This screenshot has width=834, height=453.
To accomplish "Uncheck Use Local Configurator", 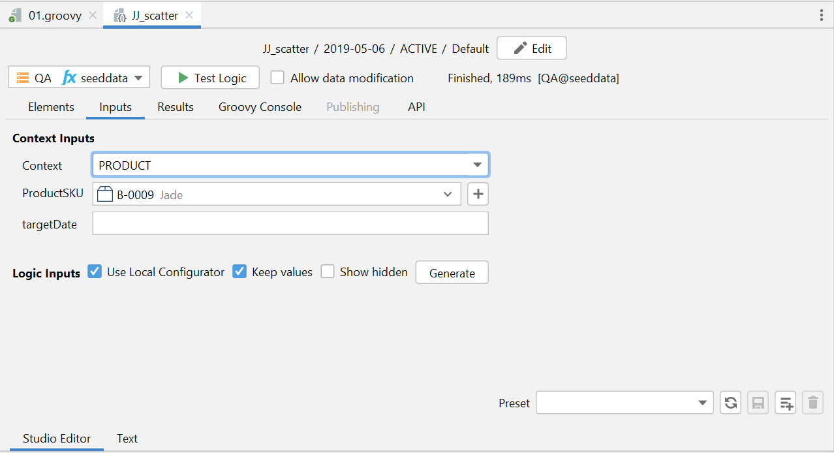I will click(95, 272).
